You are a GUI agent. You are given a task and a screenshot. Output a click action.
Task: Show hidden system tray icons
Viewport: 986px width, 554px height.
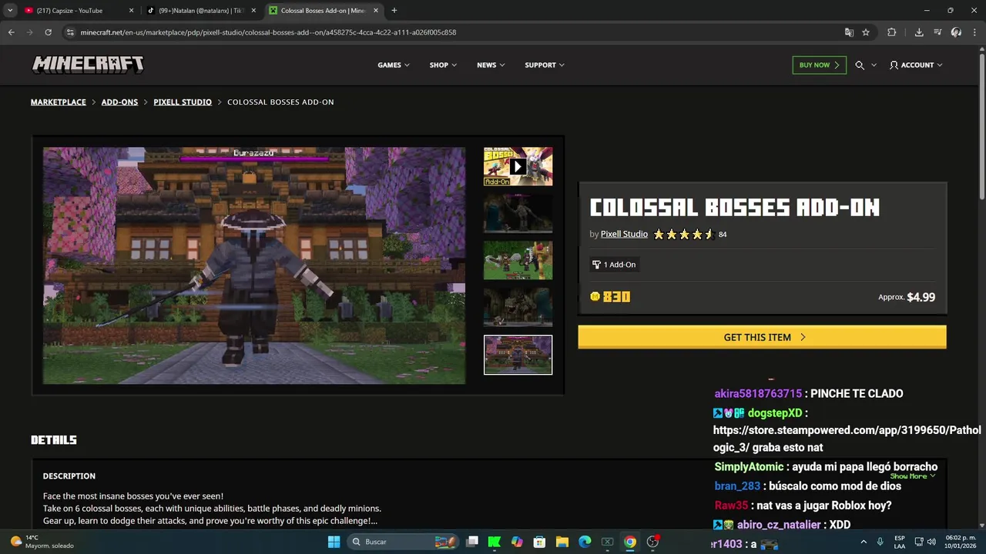pyautogui.click(x=864, y=542)
